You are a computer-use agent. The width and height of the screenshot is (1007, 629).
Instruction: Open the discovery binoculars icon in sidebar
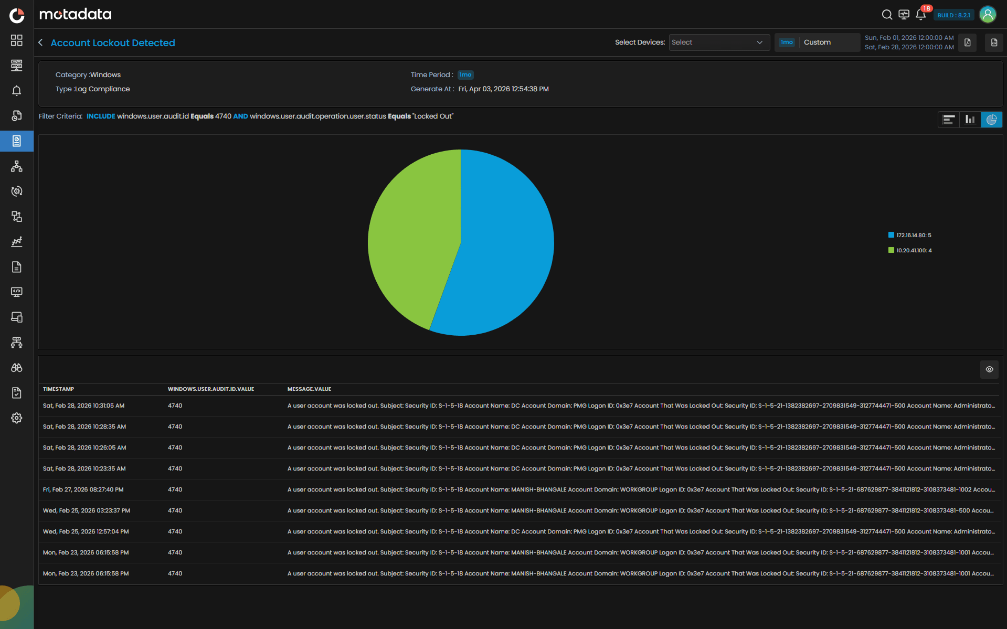click(x=17, y=368)
